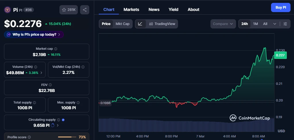Show Total supply info icon
This screenshot has height=140, width=294.
coord(34,103)
